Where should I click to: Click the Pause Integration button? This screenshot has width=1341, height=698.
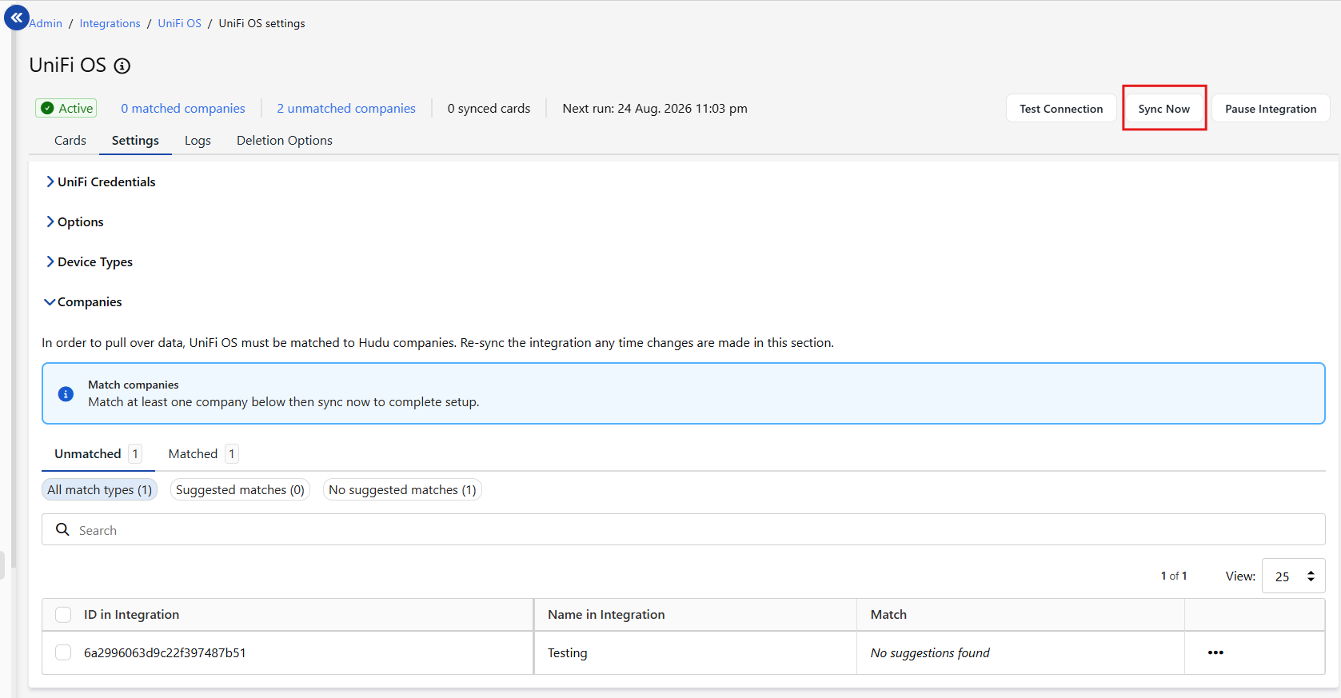1271,109
